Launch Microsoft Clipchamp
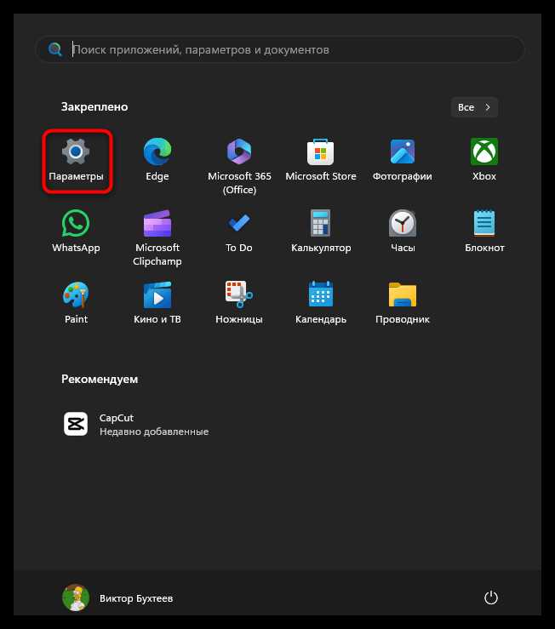Viewport: 555px width, 629px height. (x=157, y=237)
